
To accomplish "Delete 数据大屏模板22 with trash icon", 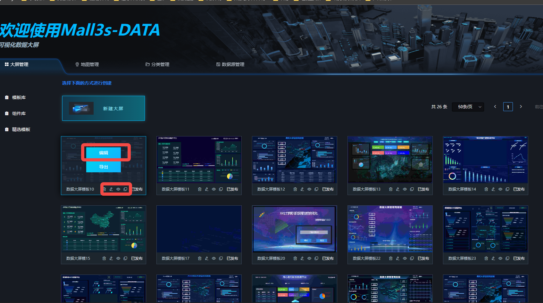I will [x=391, y=258].
